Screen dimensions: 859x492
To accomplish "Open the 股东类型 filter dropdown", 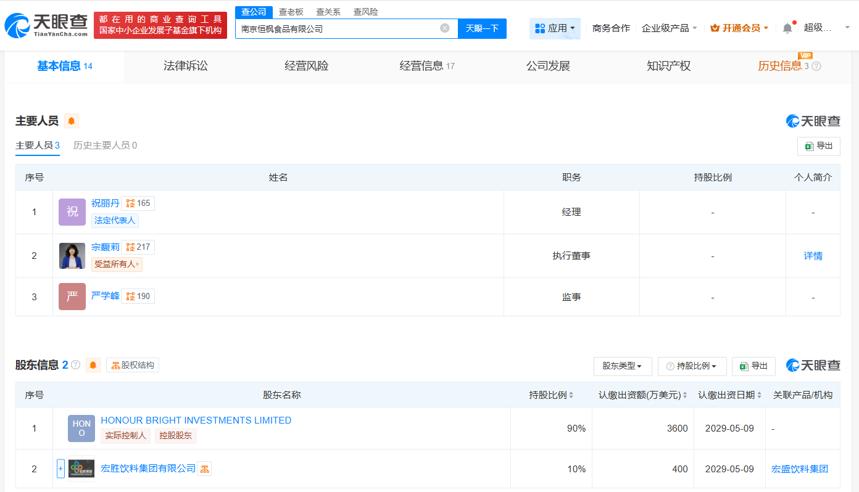I will 622,366.
